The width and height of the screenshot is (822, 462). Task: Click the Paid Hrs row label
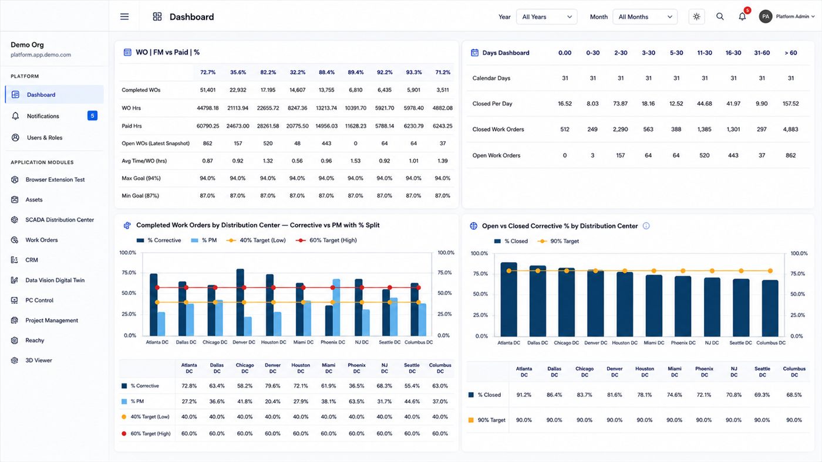point(132,125)
